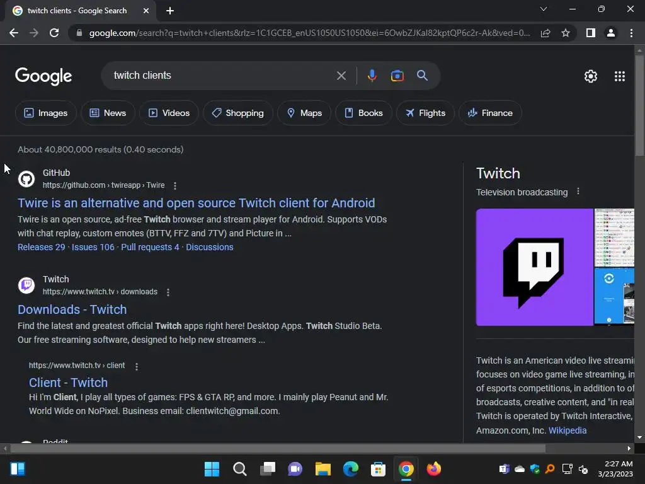This screenshot has width=645, height=484.
Task: Open Teams Chat from taskbar
Action: point(295,469)
